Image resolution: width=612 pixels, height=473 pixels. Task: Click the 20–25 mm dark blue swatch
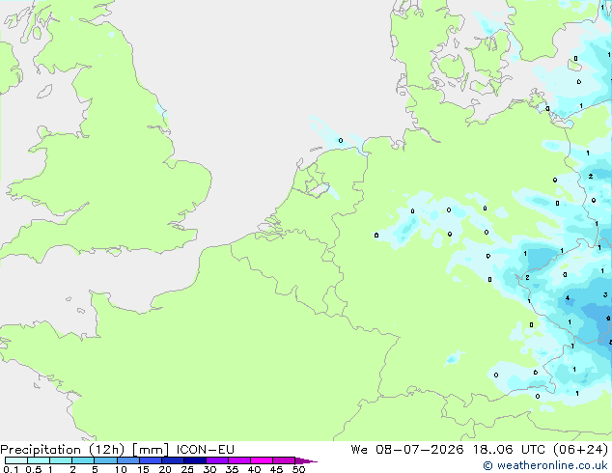pos(173,460)
